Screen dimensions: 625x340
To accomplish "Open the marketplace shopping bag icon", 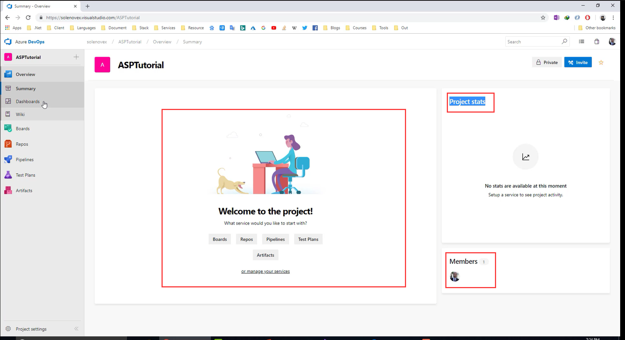I will coord(597,42).
